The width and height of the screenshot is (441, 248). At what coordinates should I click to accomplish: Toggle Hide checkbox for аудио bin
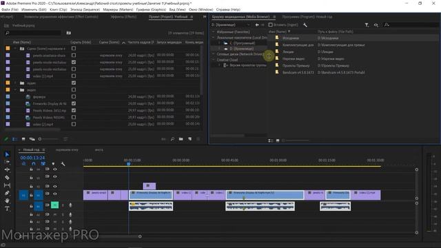tap(74, 83)
